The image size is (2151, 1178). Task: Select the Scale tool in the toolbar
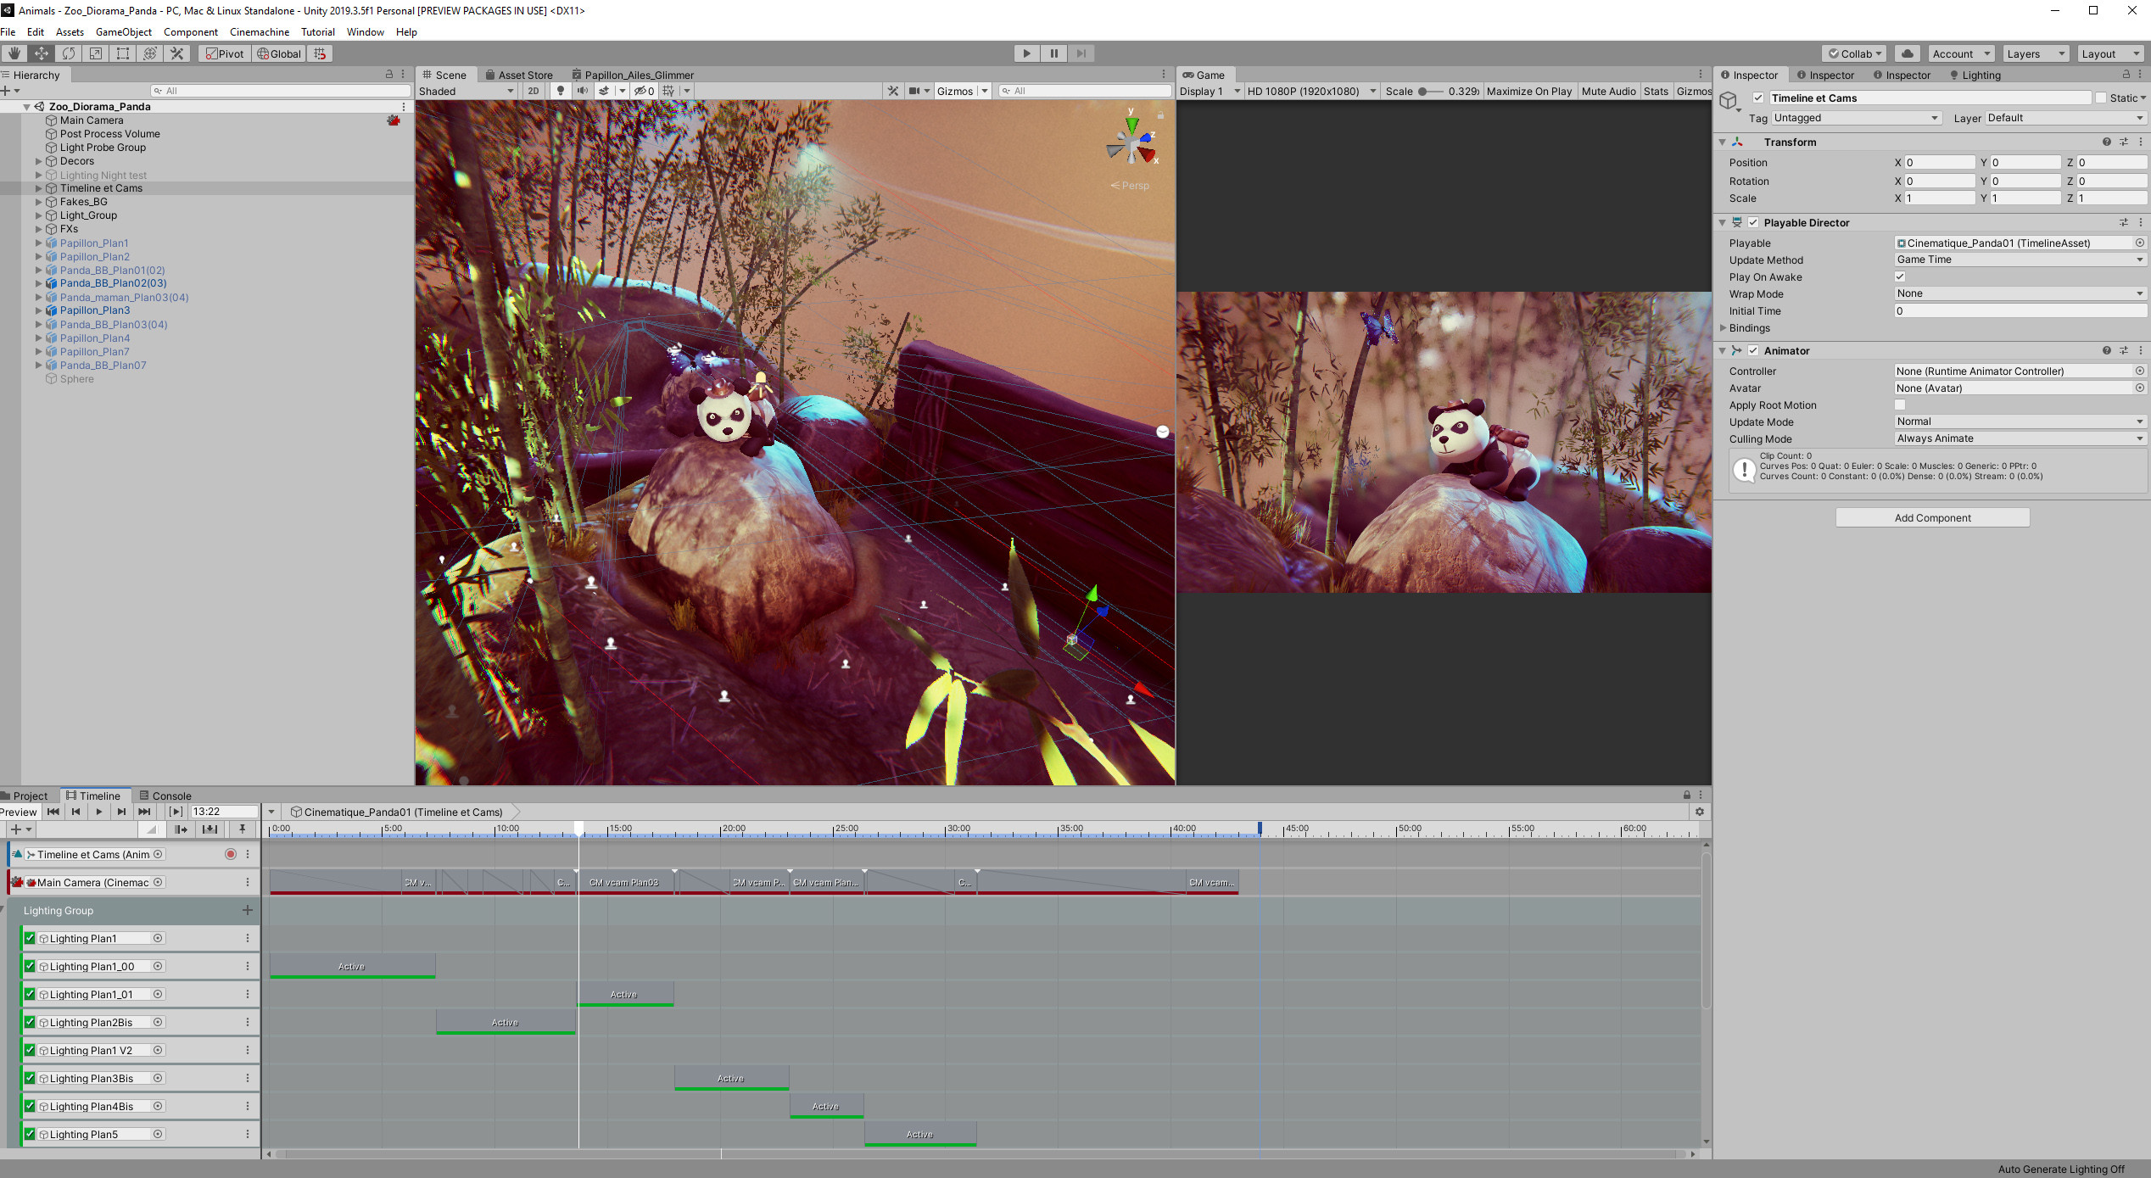click(x=95, y=53)
